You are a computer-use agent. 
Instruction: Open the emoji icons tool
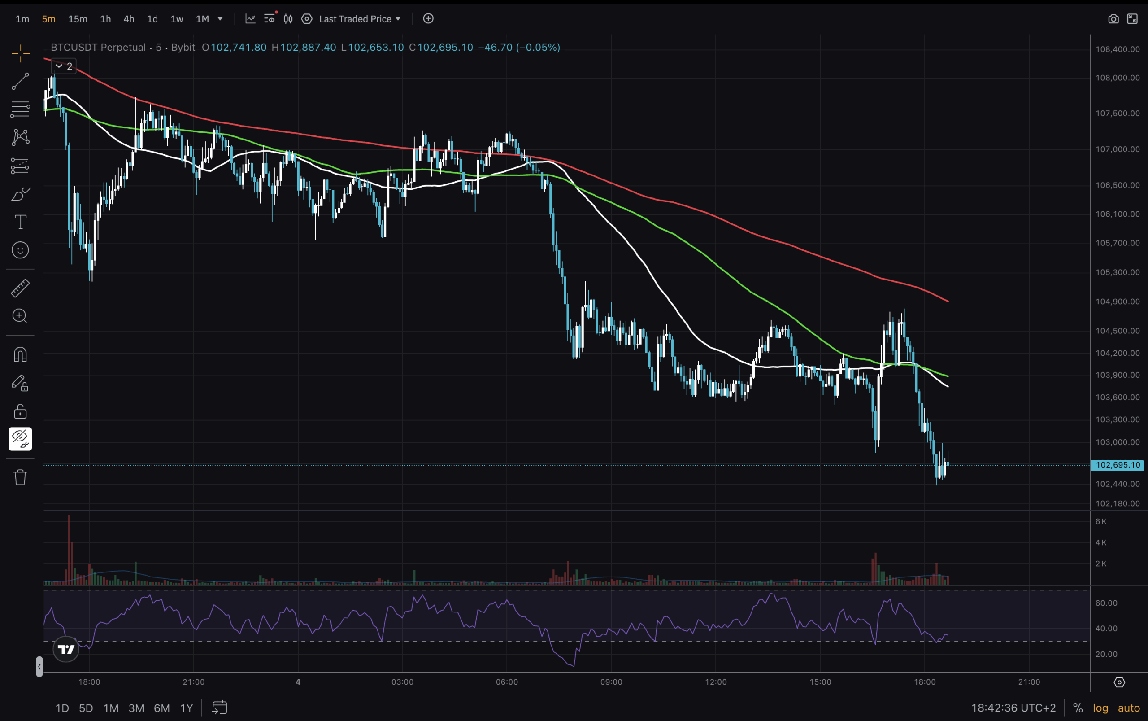(x=20, y=250)
